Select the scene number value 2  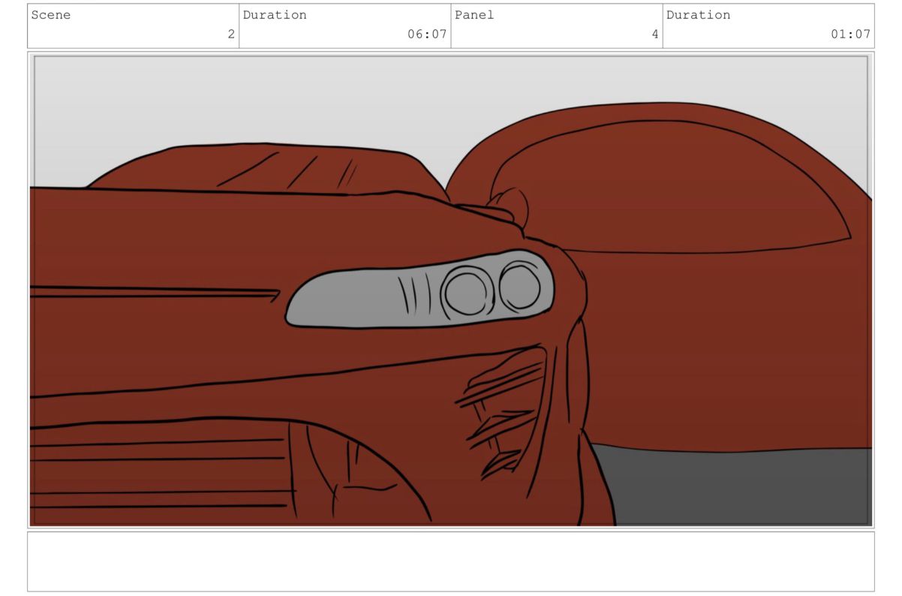(230, 35)
